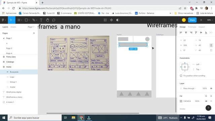This screenshot has height=121, width=215.
Task: Select the Busqueda layer
Action: click(19, 72)
